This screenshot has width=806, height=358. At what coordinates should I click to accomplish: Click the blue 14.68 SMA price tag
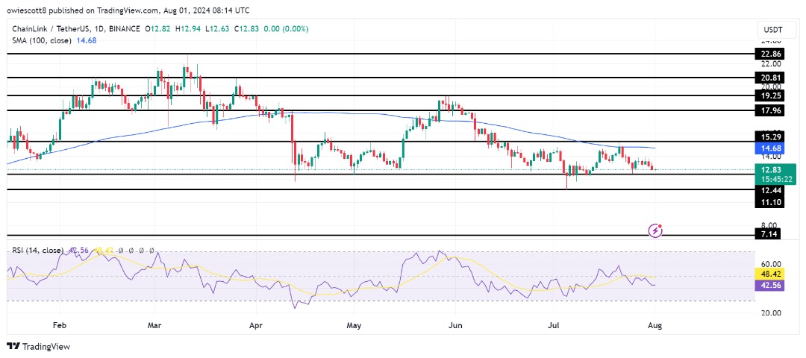pyautogui.click(x=769, y=148)
